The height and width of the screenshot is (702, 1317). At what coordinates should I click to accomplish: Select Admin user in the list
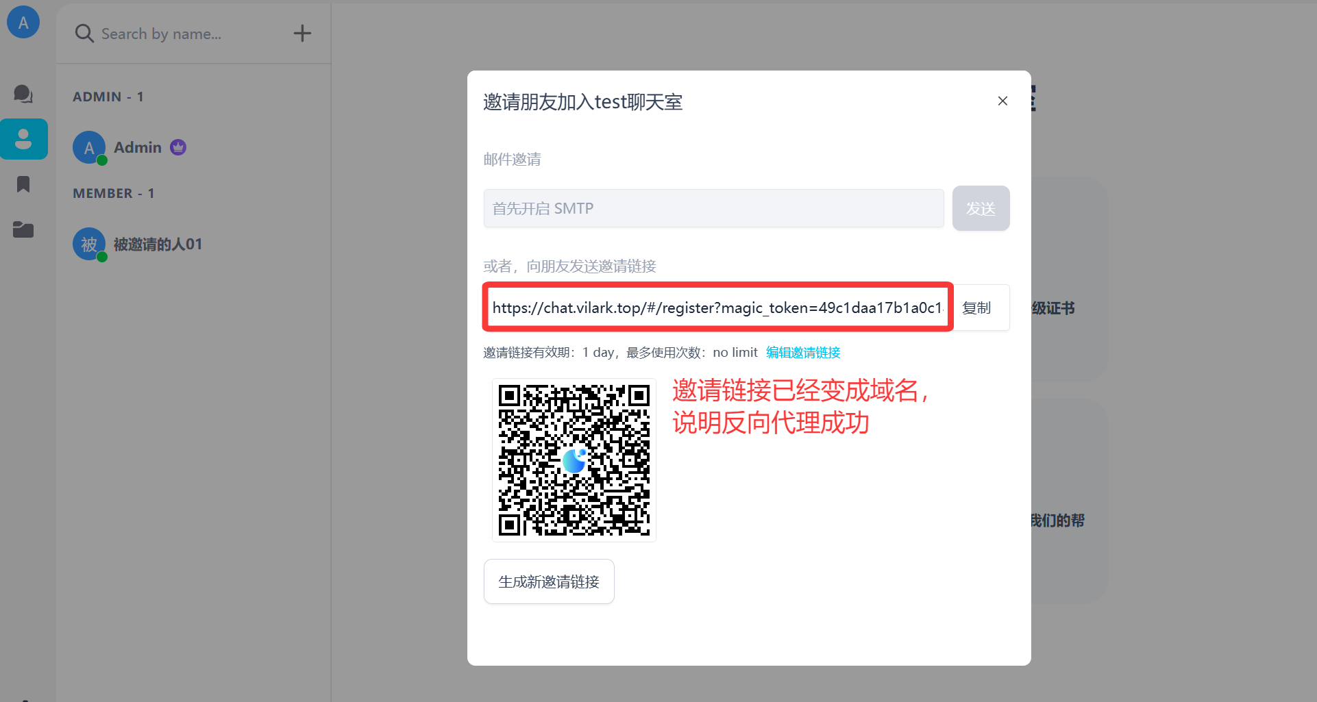(138, 148)
